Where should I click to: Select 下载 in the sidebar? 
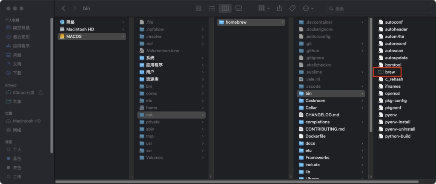pyautogui.click(x=17, y=73)
